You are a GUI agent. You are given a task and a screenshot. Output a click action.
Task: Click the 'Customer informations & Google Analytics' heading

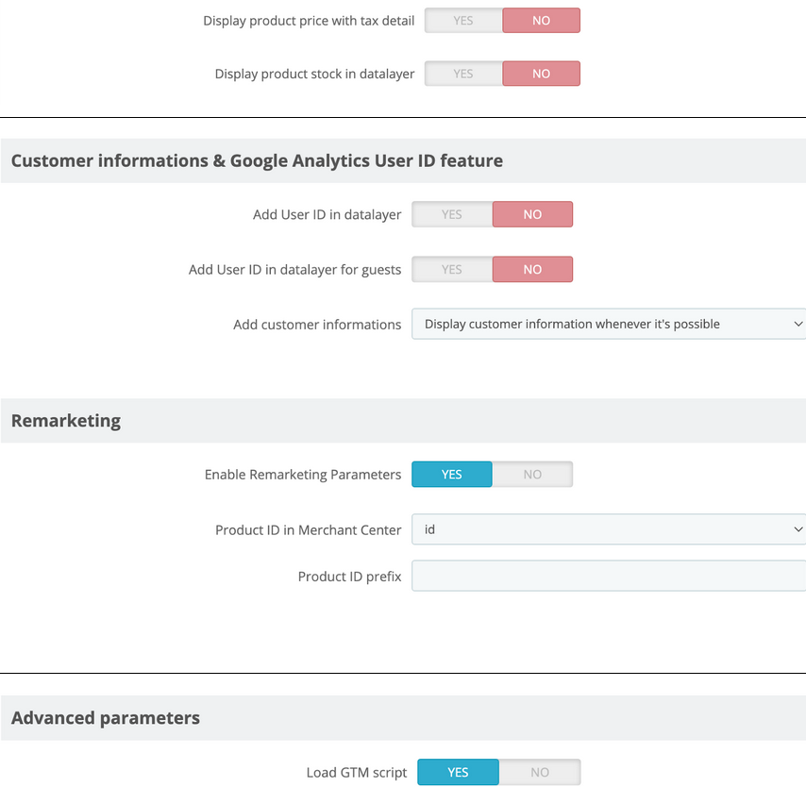pyautogui.click(x=257, y=161)
